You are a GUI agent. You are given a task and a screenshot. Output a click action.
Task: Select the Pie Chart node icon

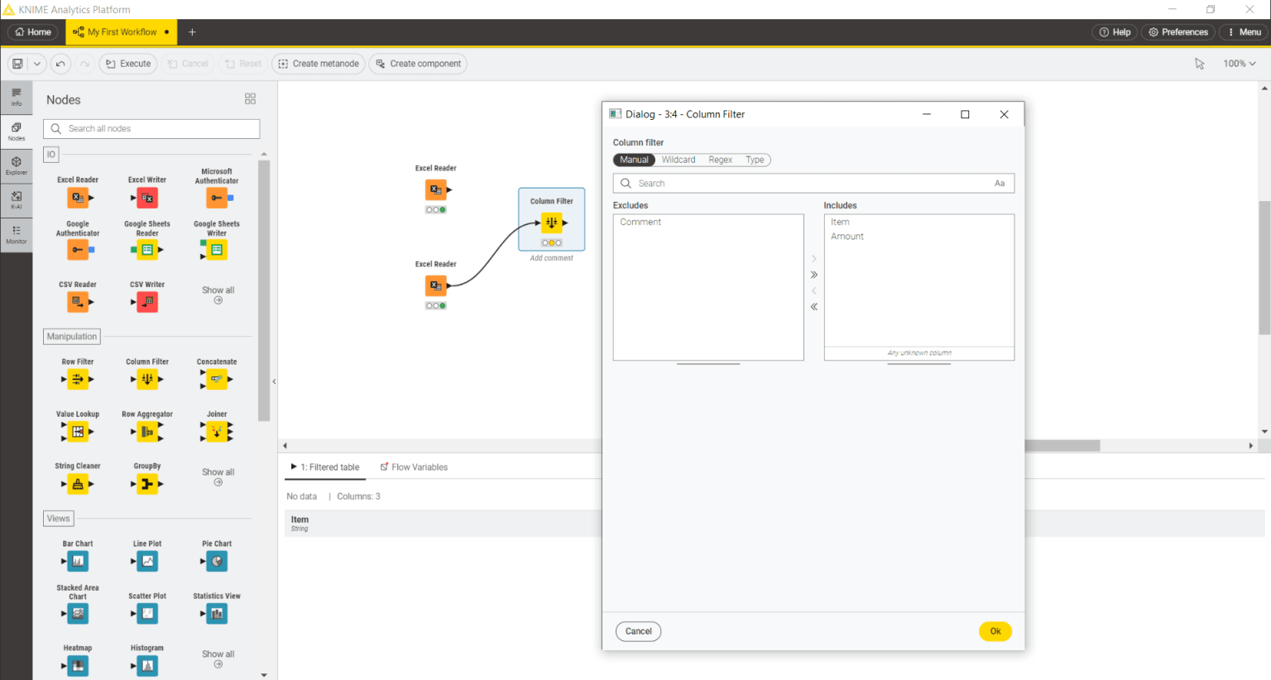[x=217, y=561]
